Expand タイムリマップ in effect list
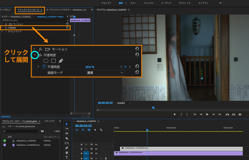The height and width of the screenshot is (160, 249). point(2,31)
